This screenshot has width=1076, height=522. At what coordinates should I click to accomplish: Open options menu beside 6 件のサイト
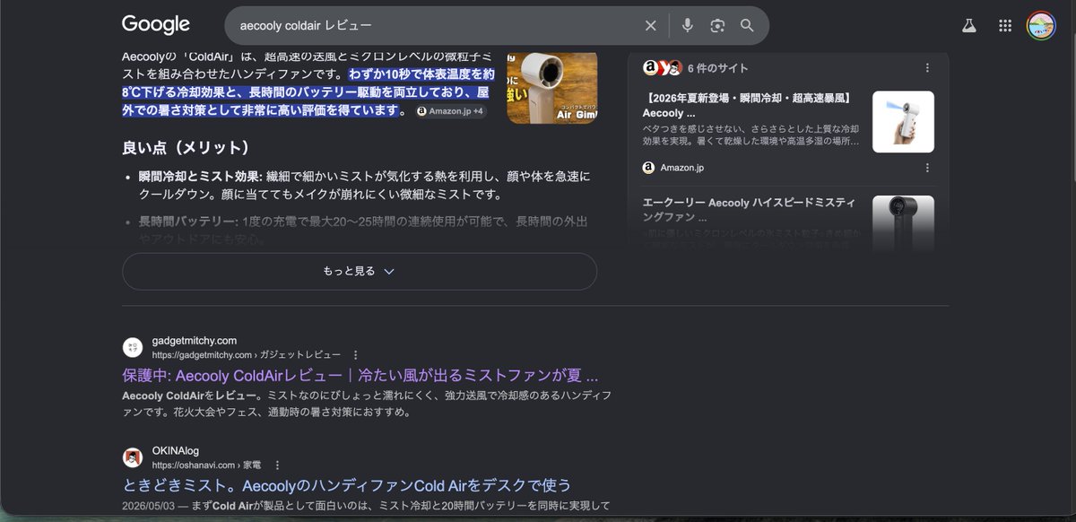[927, 68]
